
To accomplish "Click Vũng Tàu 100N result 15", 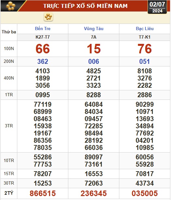I will (94, 49).
